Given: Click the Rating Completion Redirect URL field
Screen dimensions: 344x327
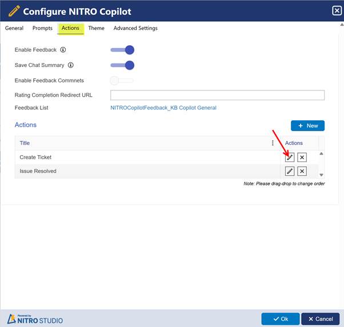Looking at the screenshot, I should click(x=217, y=95).
